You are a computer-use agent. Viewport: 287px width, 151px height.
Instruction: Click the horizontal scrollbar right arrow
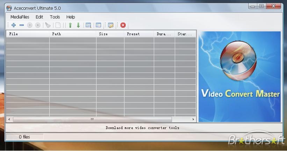pos(193,119)
